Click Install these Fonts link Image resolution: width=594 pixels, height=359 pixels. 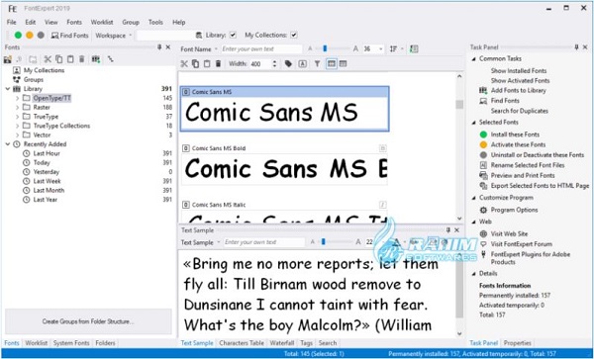pyautogui.click(x=515, y=135)
